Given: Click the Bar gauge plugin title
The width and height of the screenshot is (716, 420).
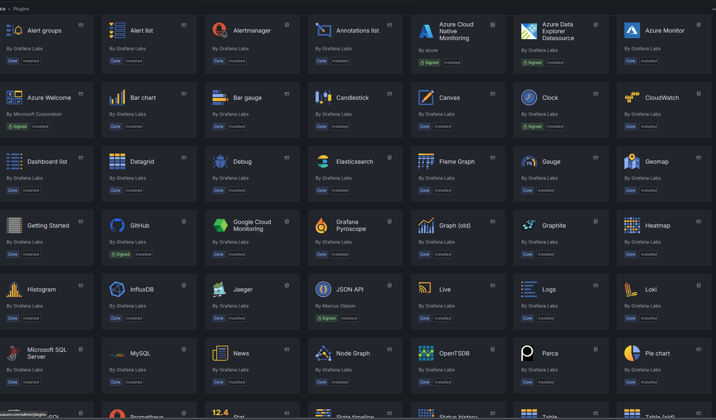Looking at the screenshot, I should tap(247, 97).
